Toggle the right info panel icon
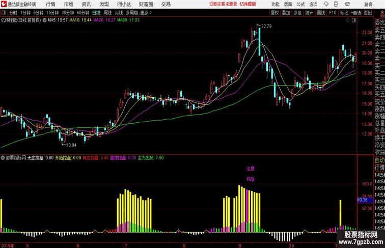The width and height of the screenshot is (385, 248). (354, 20)
